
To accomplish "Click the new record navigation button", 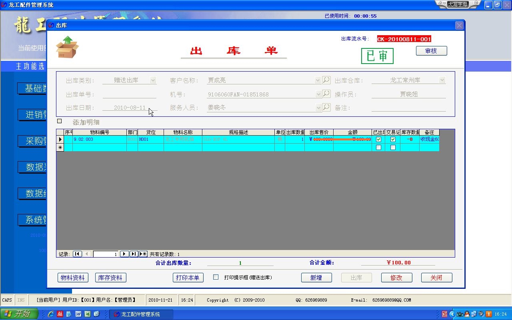I will pos(143,254).
